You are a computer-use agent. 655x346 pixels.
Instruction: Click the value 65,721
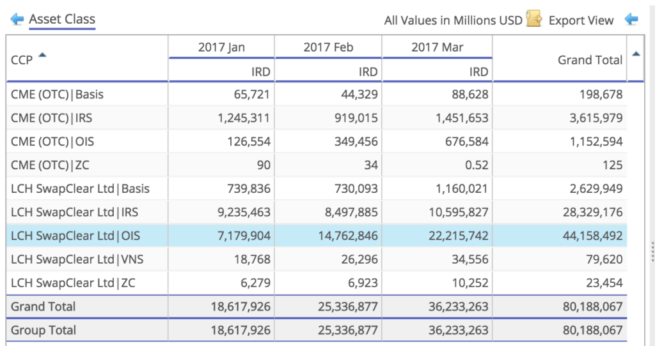251,94
